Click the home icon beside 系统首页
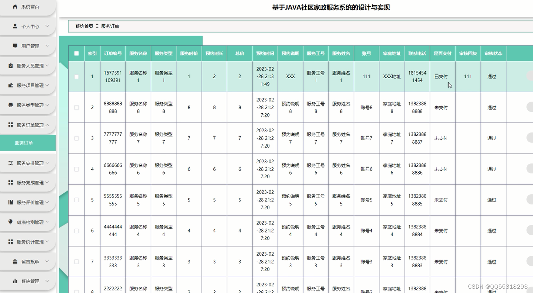Screen dimensions: 533x293 click(x=15, y=7)
